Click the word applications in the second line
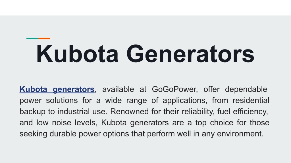Screen dimensions: 291x163 coord(184,101)
